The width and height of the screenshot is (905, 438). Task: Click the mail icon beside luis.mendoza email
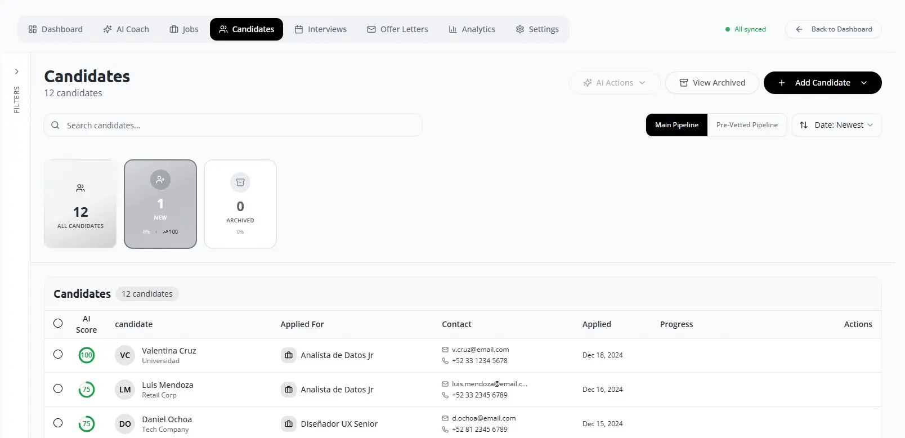[x=445, y=384]
